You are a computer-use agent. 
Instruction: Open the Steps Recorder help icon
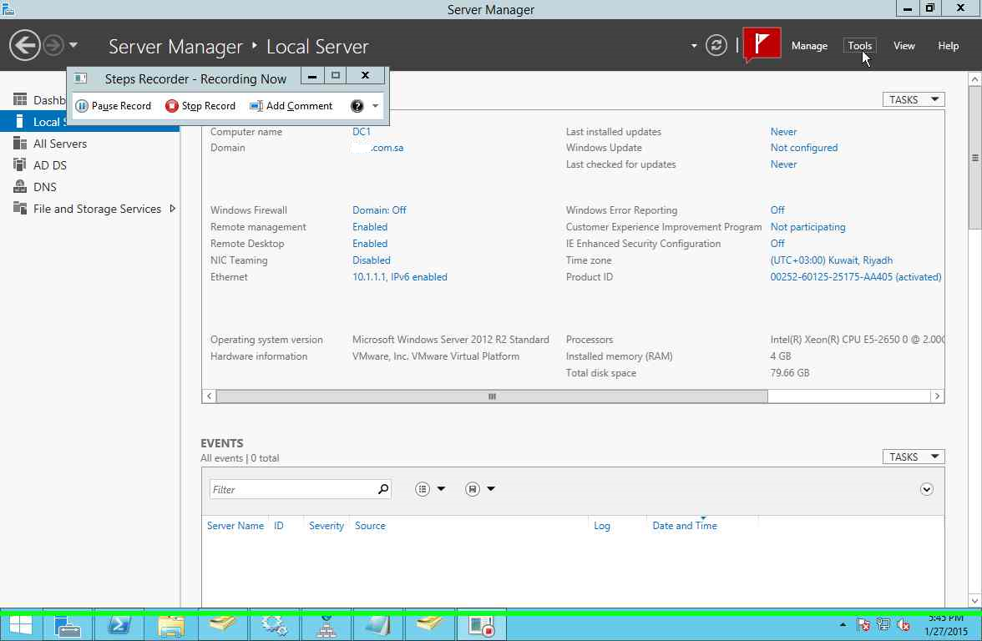click(357, 106)
